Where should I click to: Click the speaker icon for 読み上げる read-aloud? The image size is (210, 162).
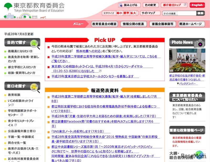(x=121, y=4)
